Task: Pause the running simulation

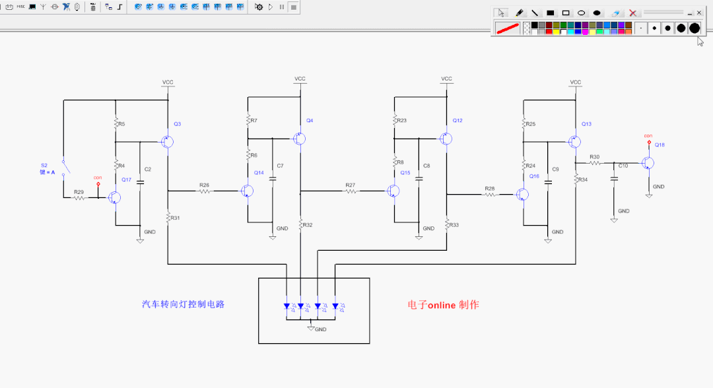Action: pyautogui.click(x=282, y=7)
